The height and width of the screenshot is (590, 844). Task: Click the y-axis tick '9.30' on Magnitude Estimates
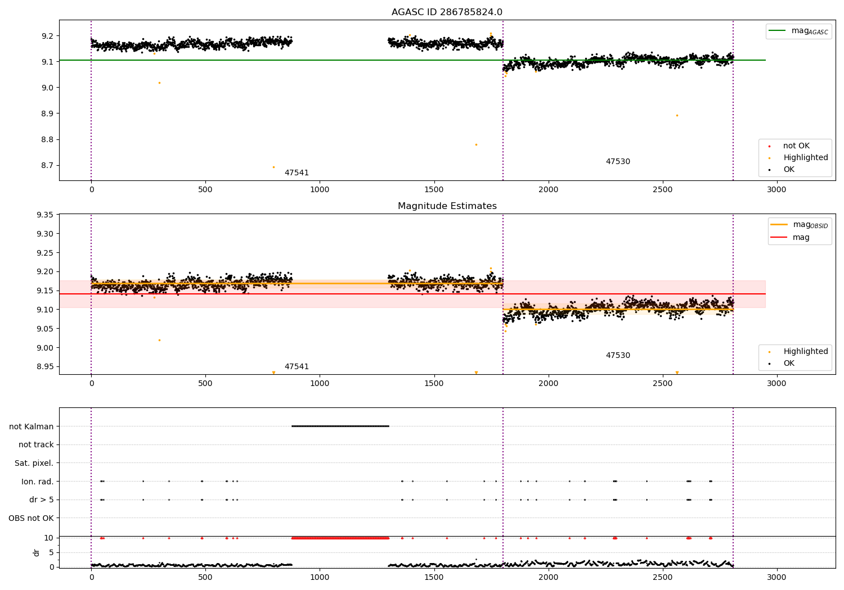(x=45, y=234)
